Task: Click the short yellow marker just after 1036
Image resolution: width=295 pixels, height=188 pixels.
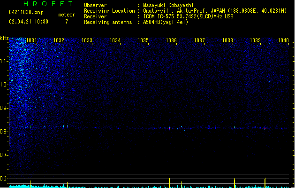Action: tap(181, 185)
